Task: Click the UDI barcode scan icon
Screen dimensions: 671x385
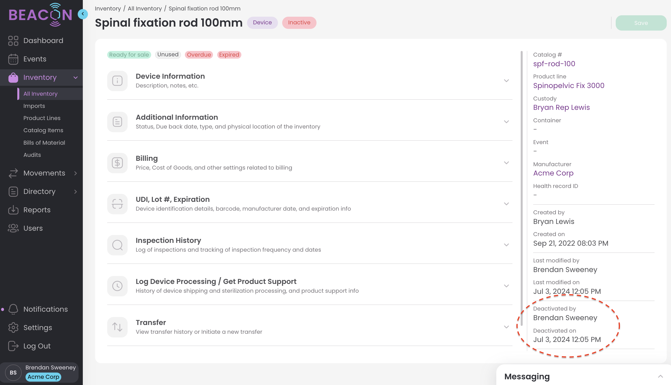Action: (x=117, y=204)
